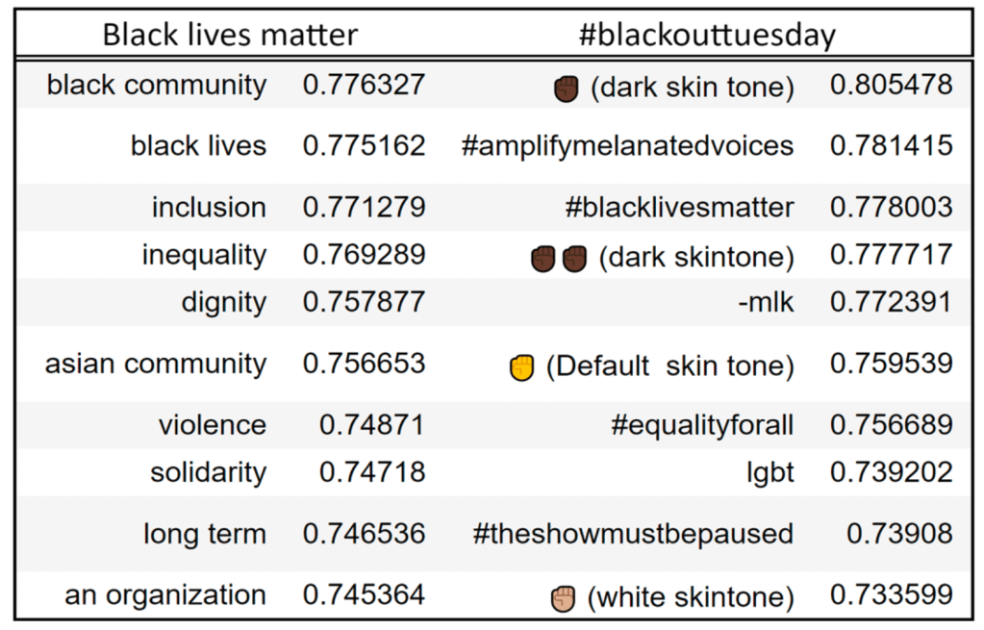Click the double dark skintone fists emoji
This screenshot has width=984, height=630.
559,258
